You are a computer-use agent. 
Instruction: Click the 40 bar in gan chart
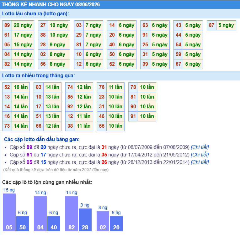click(x=54, y=223)
